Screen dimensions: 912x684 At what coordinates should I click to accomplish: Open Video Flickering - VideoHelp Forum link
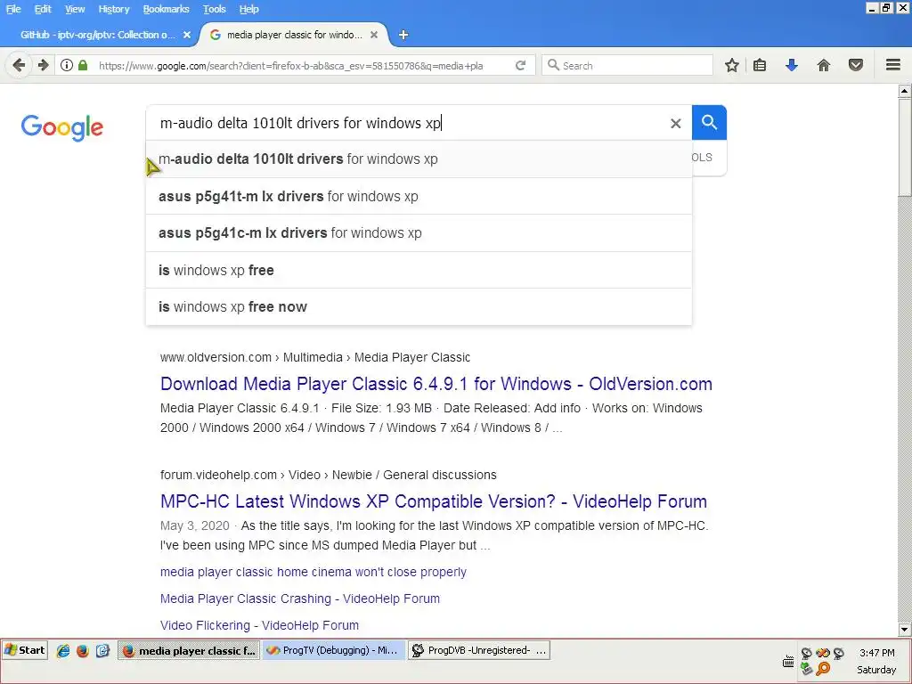259,625
